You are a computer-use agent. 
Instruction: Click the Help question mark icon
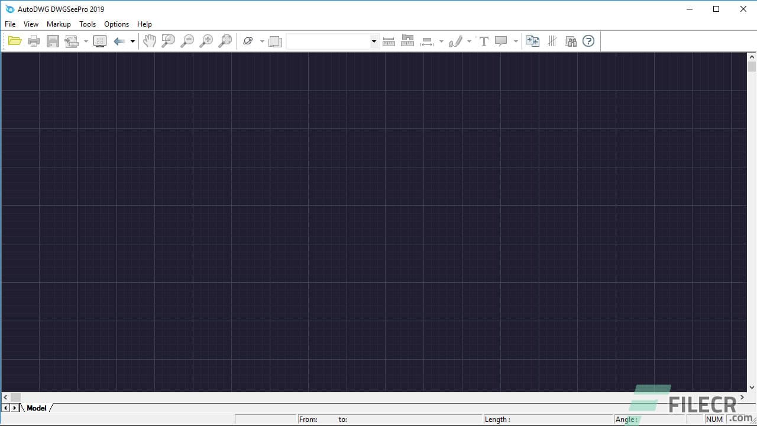pos(588,41)
